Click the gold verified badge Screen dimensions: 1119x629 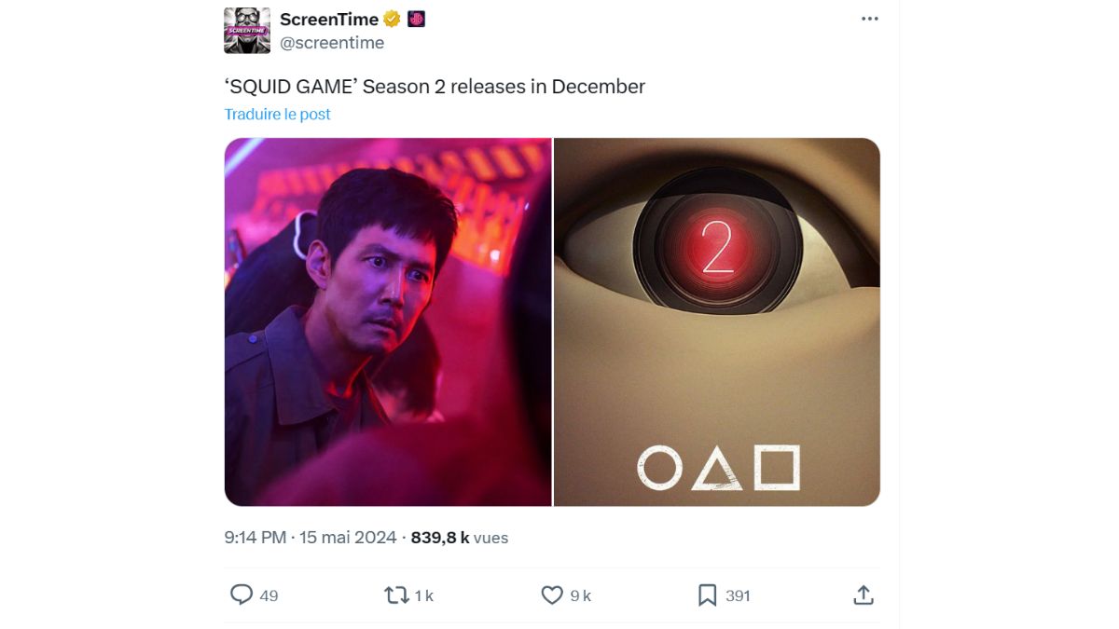(x=393, y=19)
